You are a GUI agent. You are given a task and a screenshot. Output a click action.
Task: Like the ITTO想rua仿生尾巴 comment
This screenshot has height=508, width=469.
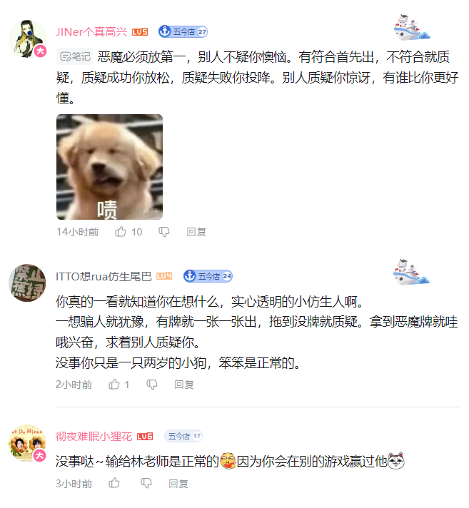[x=114, y=385]
